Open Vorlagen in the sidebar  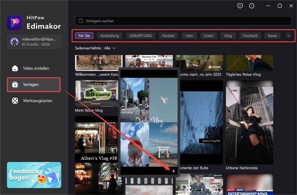(x=33, y=85)
